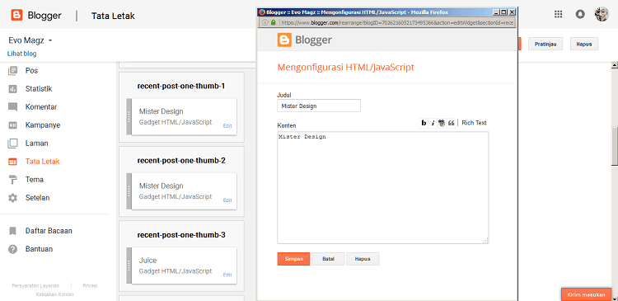Image resolution: width=618 pixels, height=301 pixels.
Task: Open Komentar in the sidebar
Action: coord(41,107)
